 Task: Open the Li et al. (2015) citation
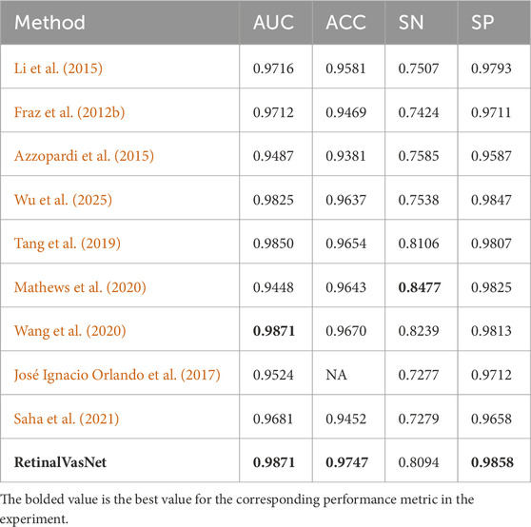pyautogui.click(x=58, y=68)
